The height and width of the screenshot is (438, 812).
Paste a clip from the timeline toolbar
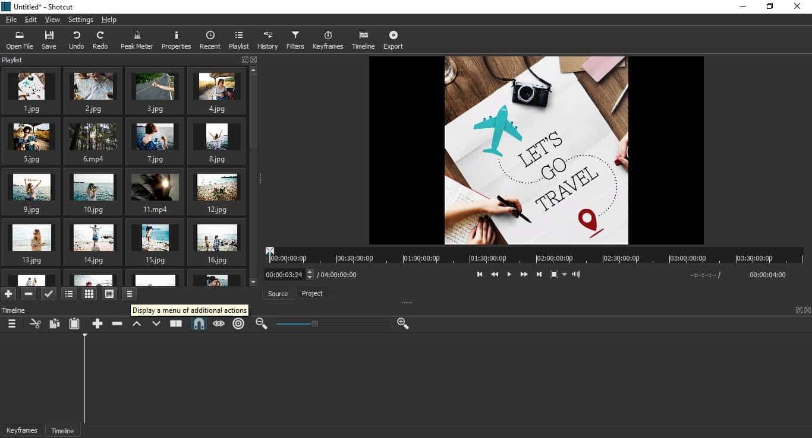click(x=74, y=323)
